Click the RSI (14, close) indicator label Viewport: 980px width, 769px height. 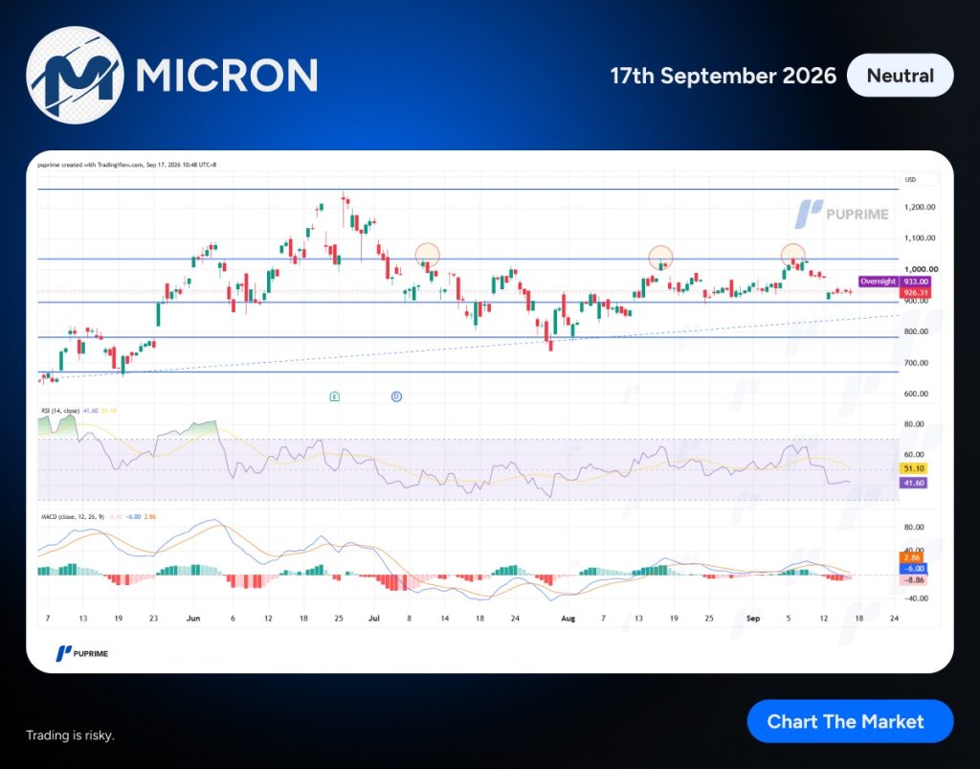click(60, 411)
